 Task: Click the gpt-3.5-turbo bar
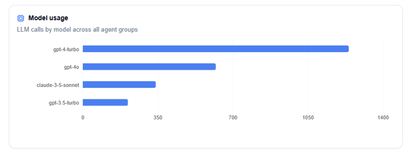[x=105, y=102]
